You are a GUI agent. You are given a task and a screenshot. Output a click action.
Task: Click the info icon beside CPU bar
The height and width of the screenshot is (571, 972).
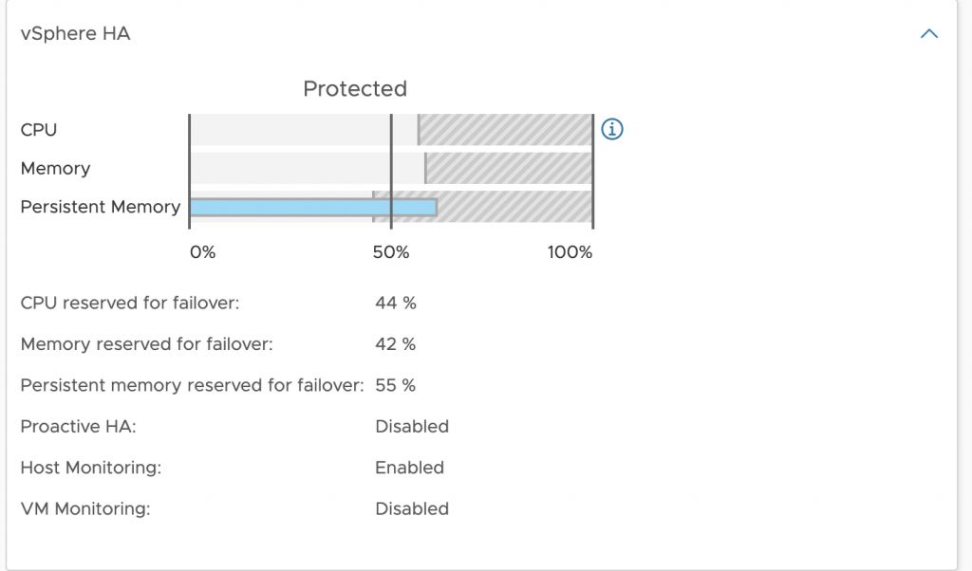click(612, 129)
